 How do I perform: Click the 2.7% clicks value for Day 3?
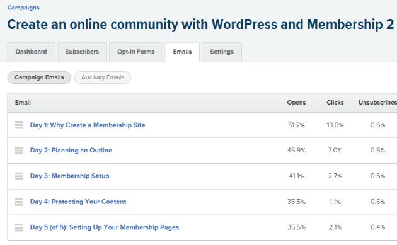click(335, 176)
